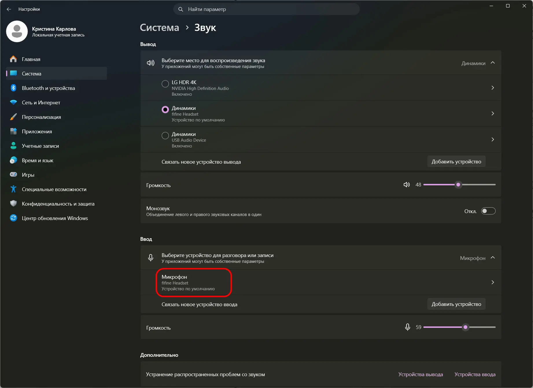Image resolution: width=533 pixels, height=388 pixels.
Task: Open the Устройства ввода troubleshooting link
Action: tap(475, 374)
